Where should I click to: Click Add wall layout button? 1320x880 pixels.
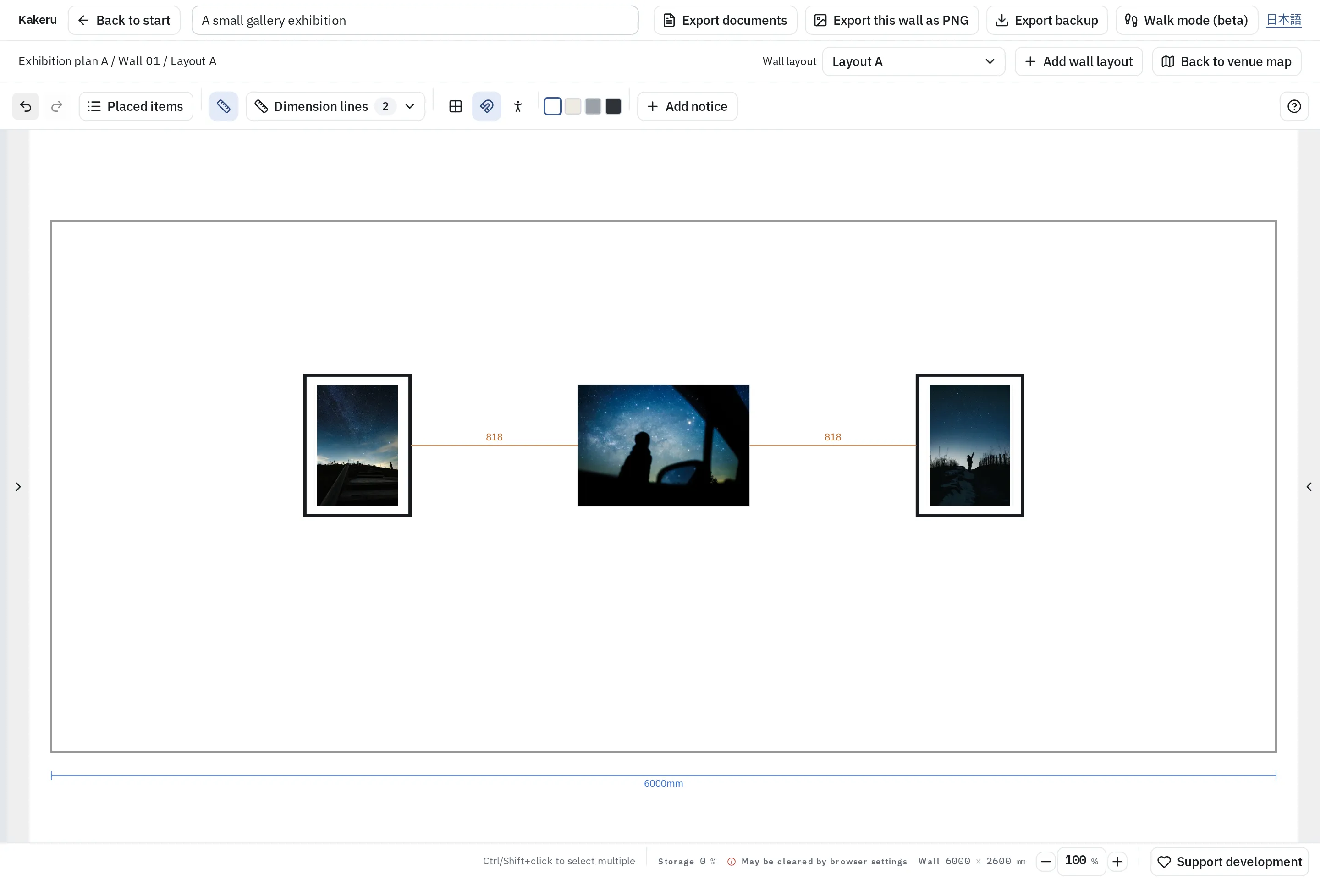point(1078,61)
